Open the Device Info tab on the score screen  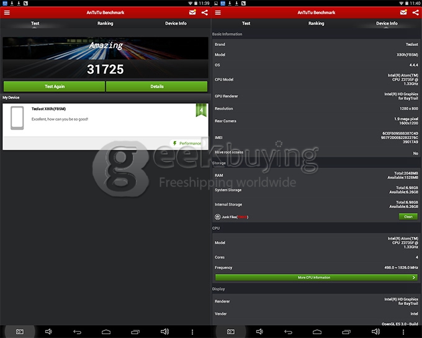click(x=176, y=24)
